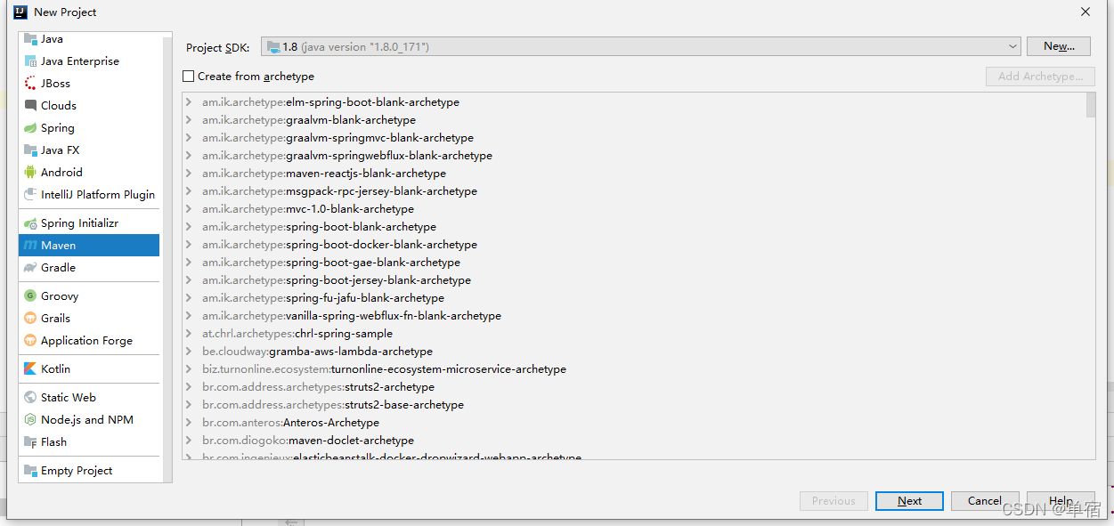Choose Gradle project type label
The height and width of the screenshot is (526, 1114).
tap(58, 268)
